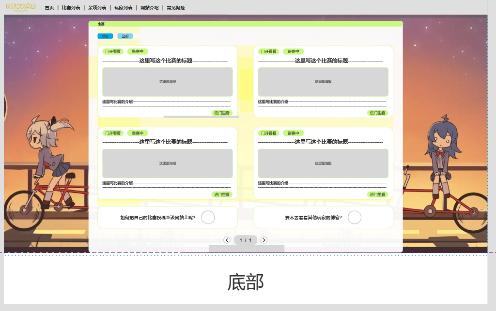Open the 常见问题 nav item
The image size is (496, 311).
point(176,8)
